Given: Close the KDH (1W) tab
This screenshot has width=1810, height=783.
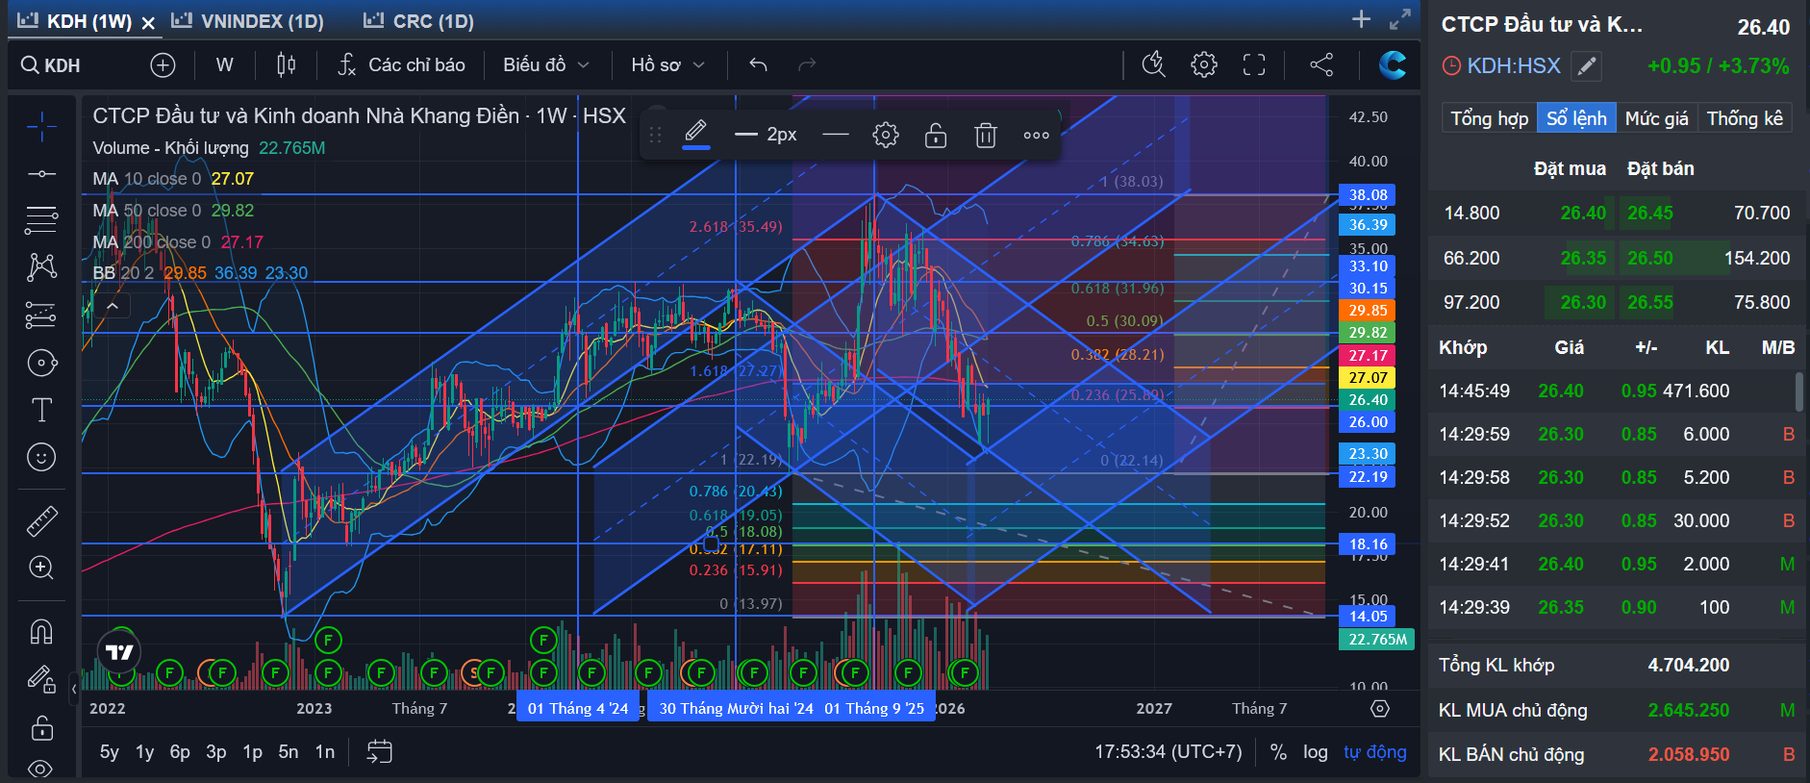Looking at the screenshot, I should click(x=148, y=22).
